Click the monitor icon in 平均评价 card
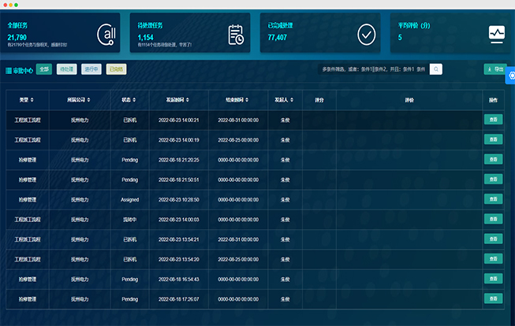 496,33
